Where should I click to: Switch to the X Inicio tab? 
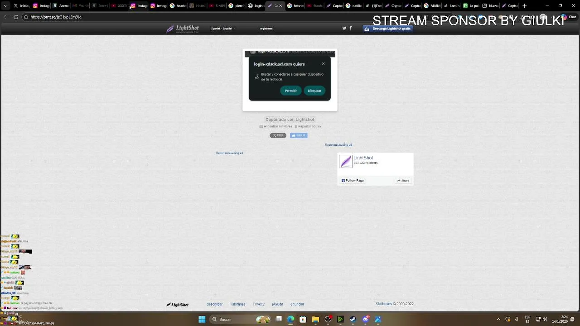coord(21,6)
